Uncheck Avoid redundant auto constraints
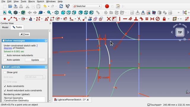 click(x=5, y=91)
